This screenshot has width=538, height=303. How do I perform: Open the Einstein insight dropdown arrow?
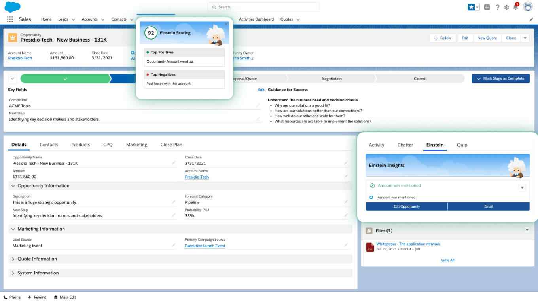(x=522, y=187)
